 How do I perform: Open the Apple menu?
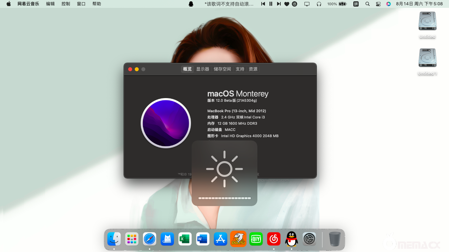point(9,4)
